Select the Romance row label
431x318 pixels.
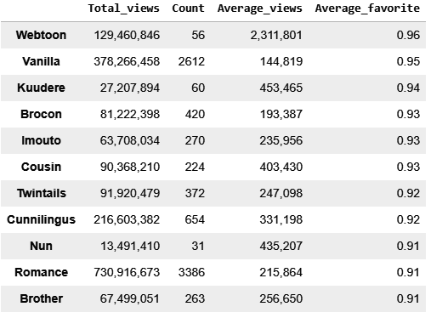(42, 272)
